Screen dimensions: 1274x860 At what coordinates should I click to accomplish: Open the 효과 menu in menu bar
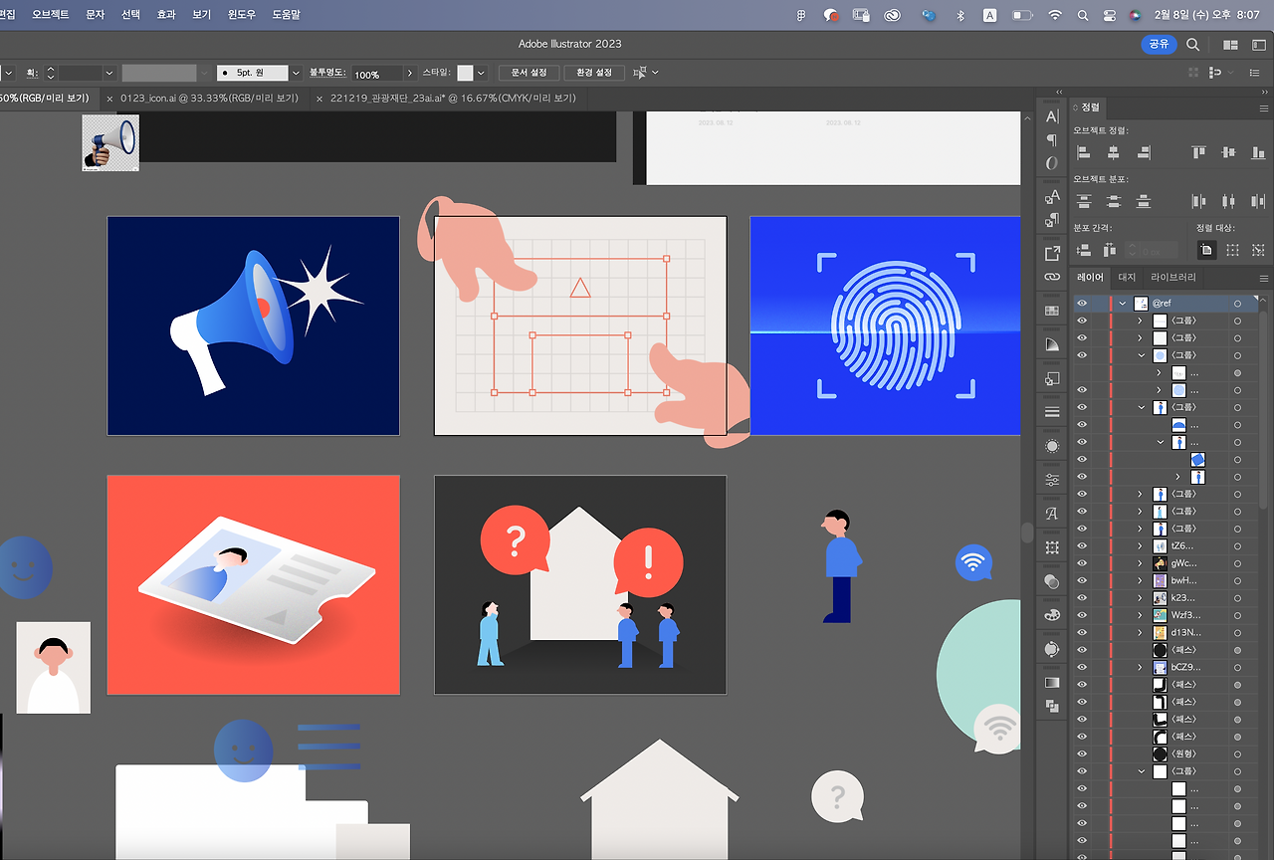[165, 15]
